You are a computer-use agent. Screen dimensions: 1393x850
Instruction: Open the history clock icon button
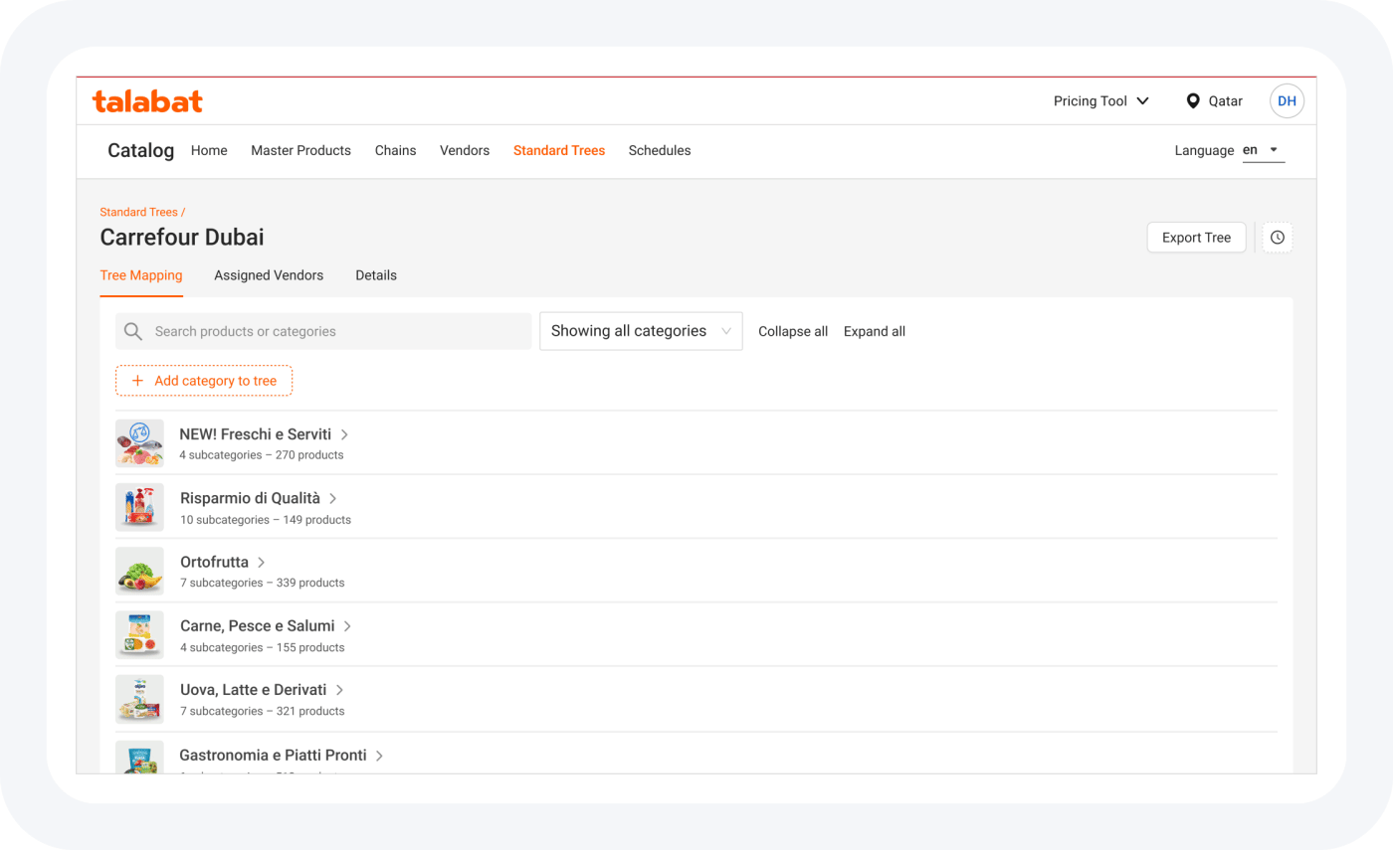click(1278, 238)
